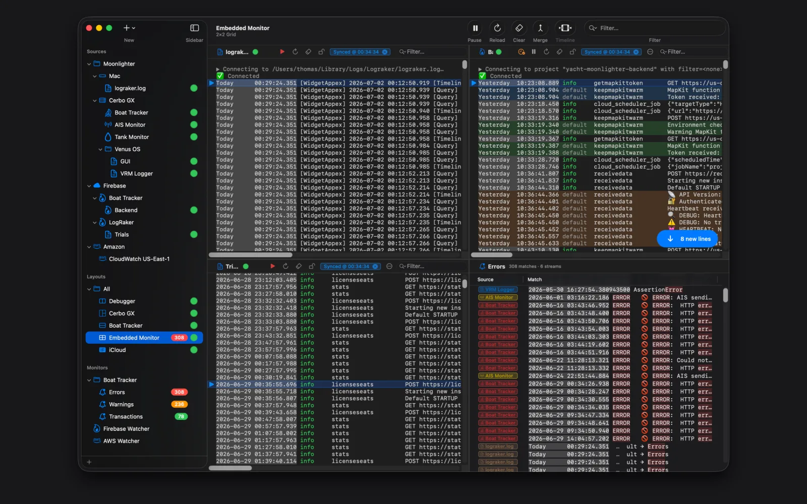Pause the Backend pane with its pause icon
Screen dimensions: 807x504
pos(534,52)
